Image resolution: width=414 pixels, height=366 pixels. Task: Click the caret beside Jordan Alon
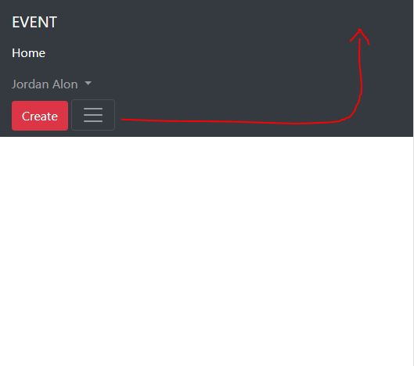88,84
